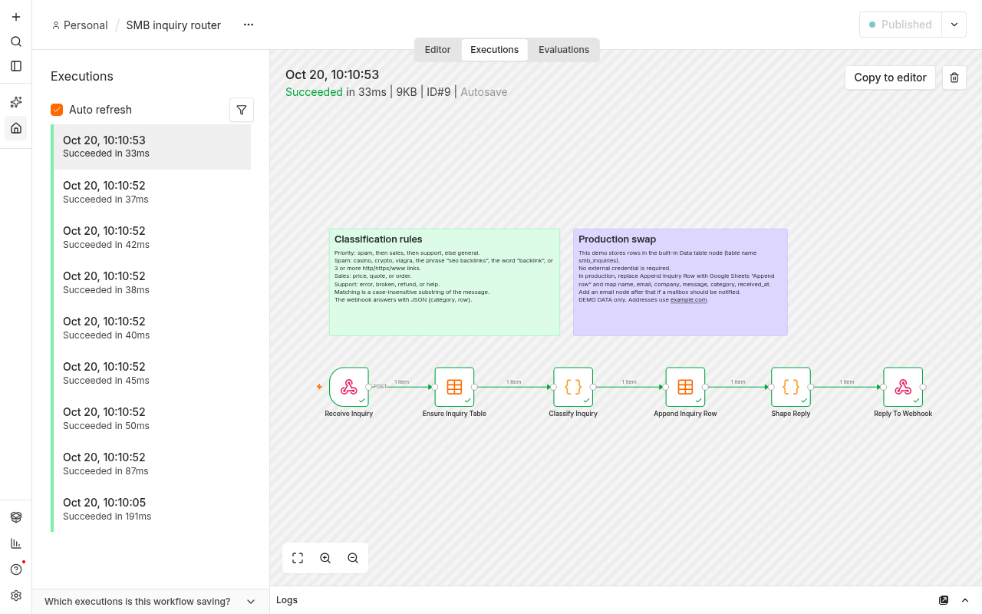Open execution succeeded in 191ms
982x614 pixels.
point(152,510)
